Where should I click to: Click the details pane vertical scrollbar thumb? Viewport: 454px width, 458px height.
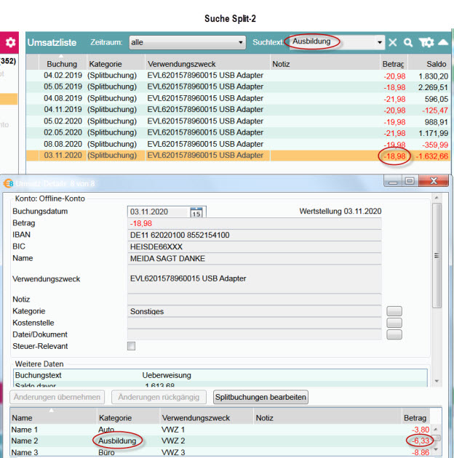tap(437, 256)
